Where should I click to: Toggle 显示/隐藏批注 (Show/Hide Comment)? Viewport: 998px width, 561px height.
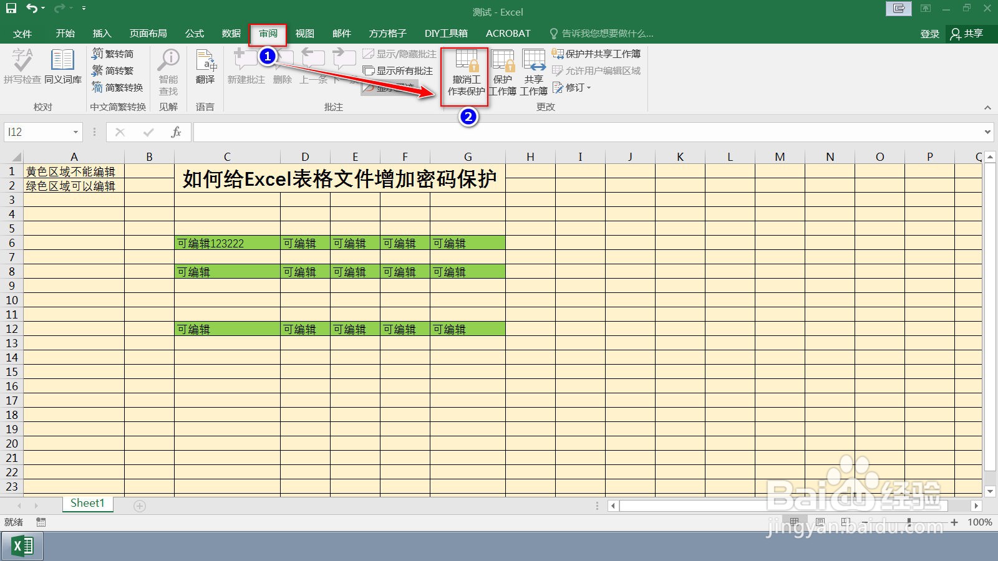(x=398, y=54)
